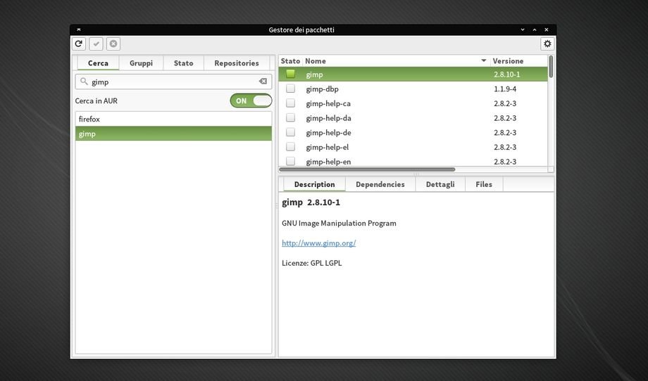
Task: Check the gimp-dbp package checkbox
Action: coord(290,89)
